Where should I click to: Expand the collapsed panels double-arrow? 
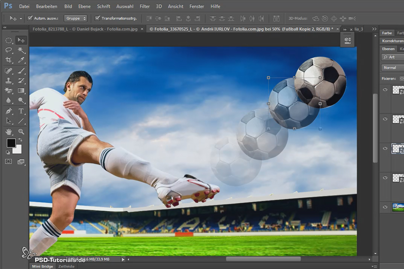(375, 29)
